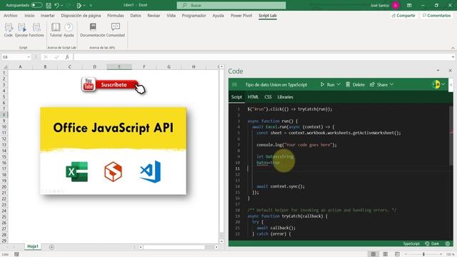The width and height of the screenshot is (457, 257).
Task: Click the zoom out minus button
Action: point(406,254)
